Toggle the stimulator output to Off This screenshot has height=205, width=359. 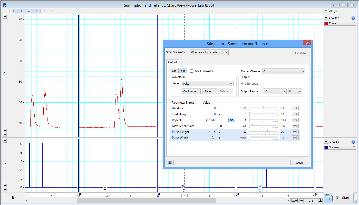174,71
